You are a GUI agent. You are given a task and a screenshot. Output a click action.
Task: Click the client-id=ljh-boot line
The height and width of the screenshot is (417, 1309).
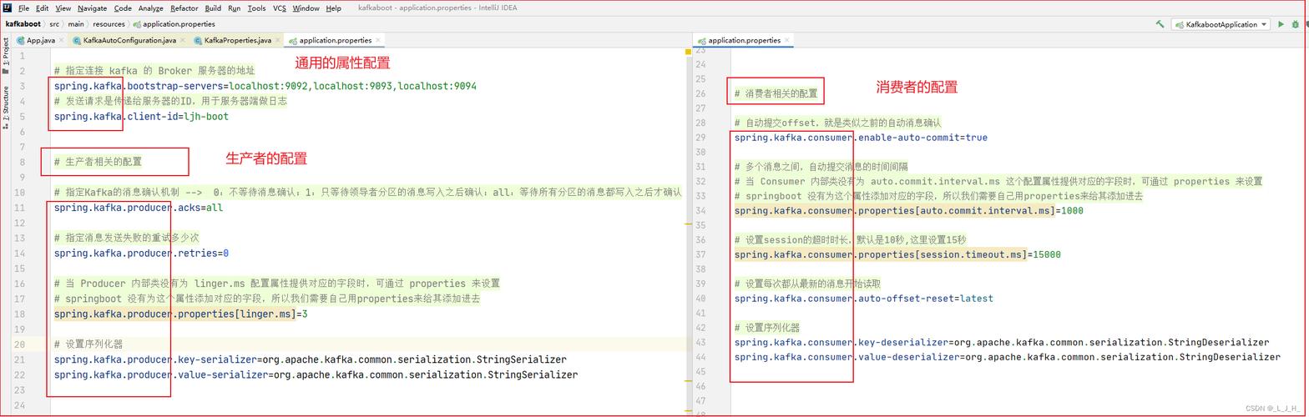pos(141,117)
